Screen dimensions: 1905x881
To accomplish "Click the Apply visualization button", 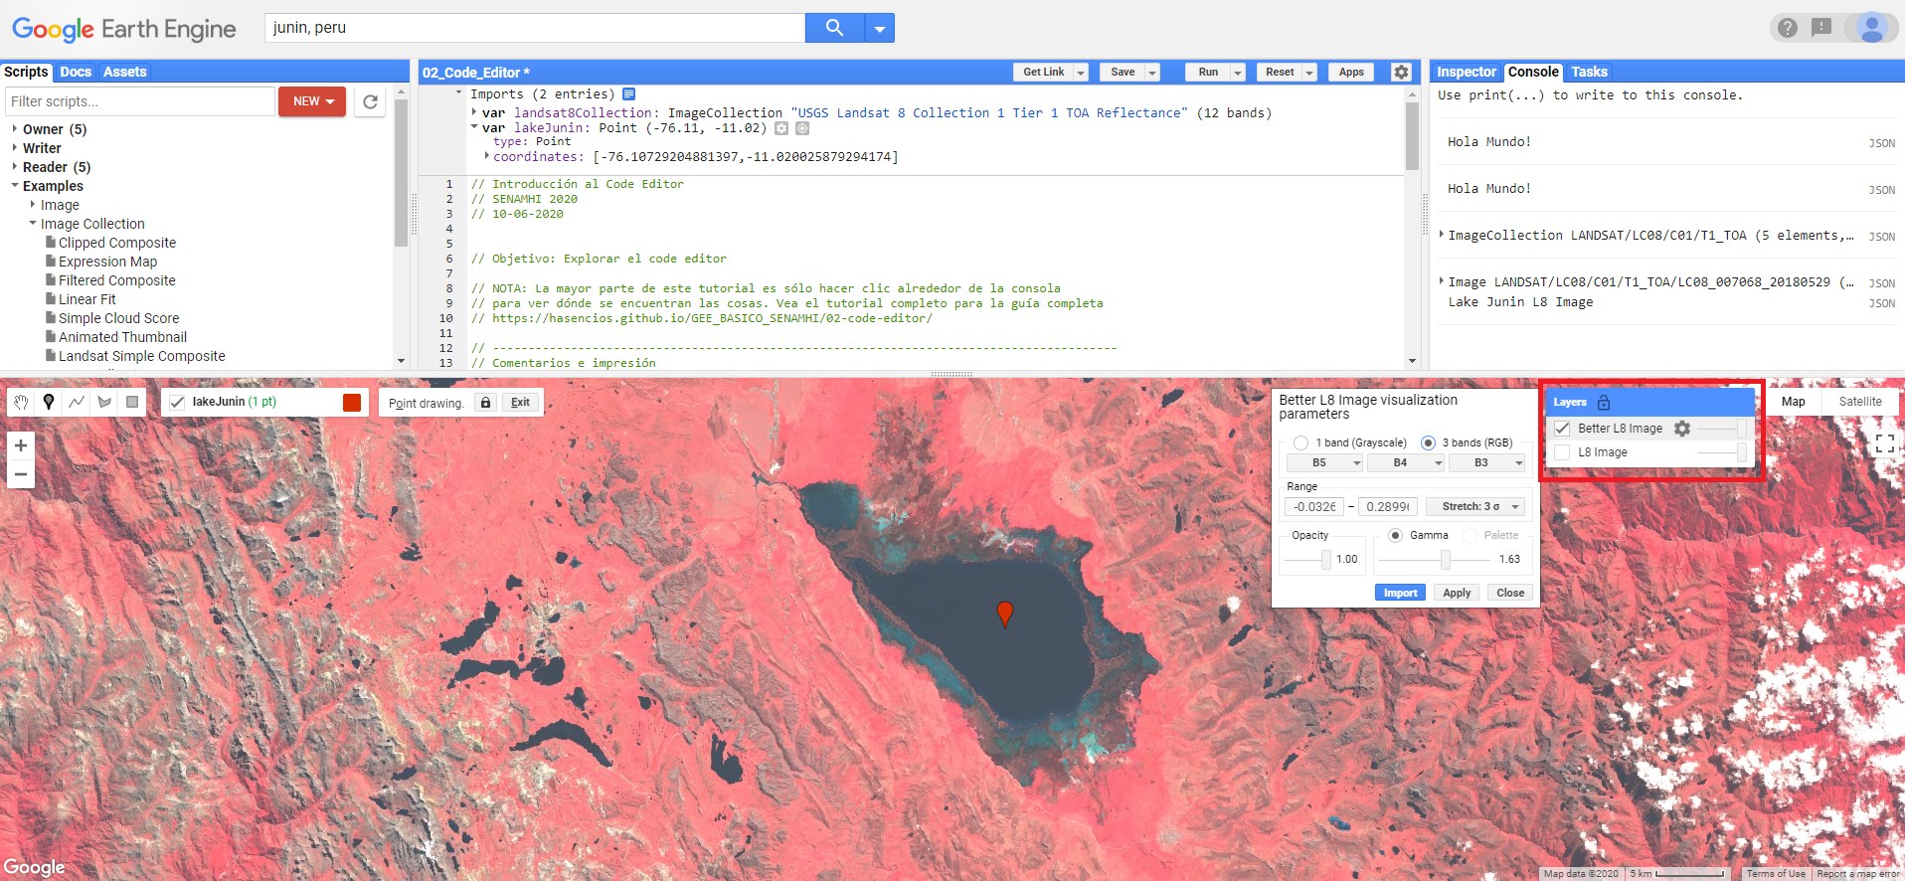I will coord(1457,593).
